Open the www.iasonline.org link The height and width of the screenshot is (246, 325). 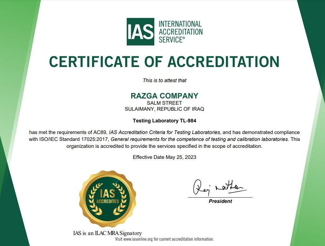[138, 239]
